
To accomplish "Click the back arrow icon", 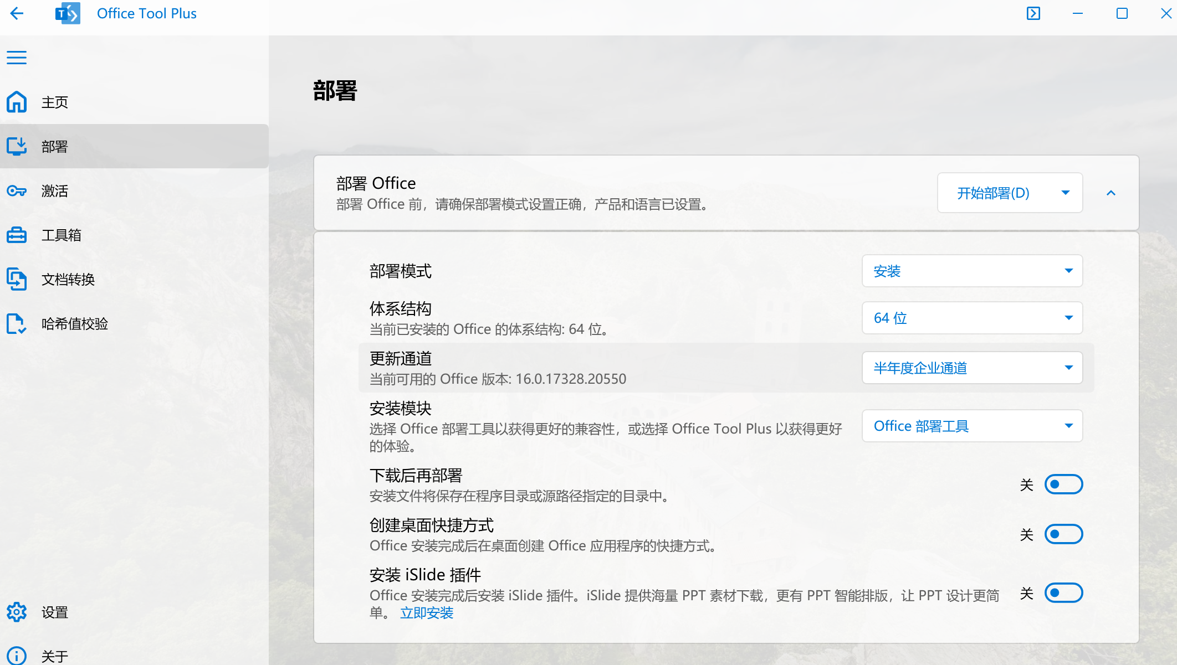I will point(17,13).
